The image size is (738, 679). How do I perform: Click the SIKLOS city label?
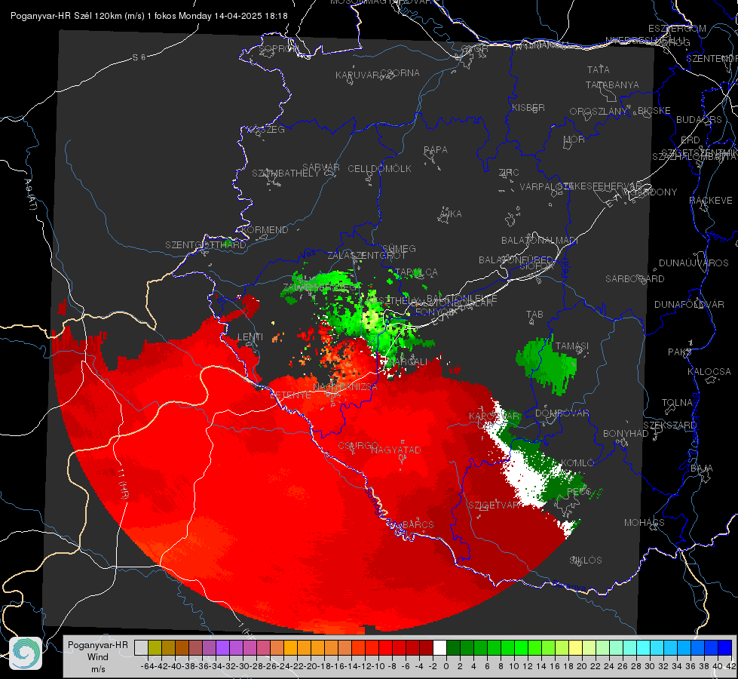click(x=586, y=561)
